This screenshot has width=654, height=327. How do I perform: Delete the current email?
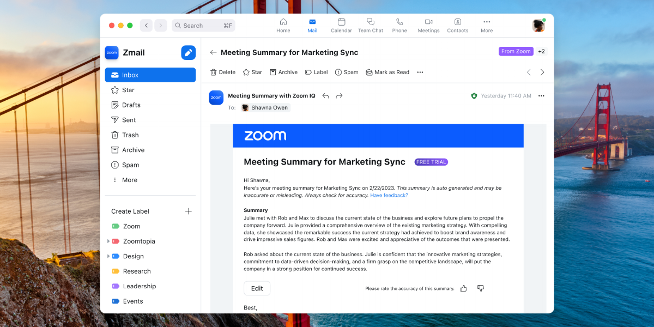223,72
